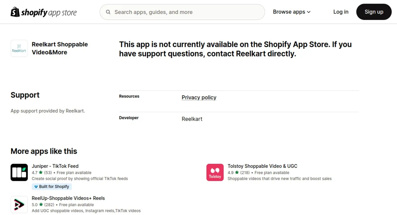Click Reelkart Shoppable Video&More title

click(60, 48)
